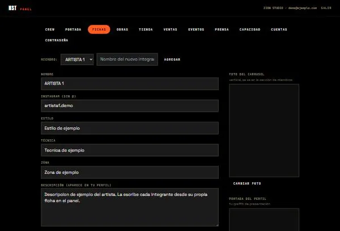Click the carousel photo preview box
This screenshot has width=340, height=231.
click(x=264, y=130)
